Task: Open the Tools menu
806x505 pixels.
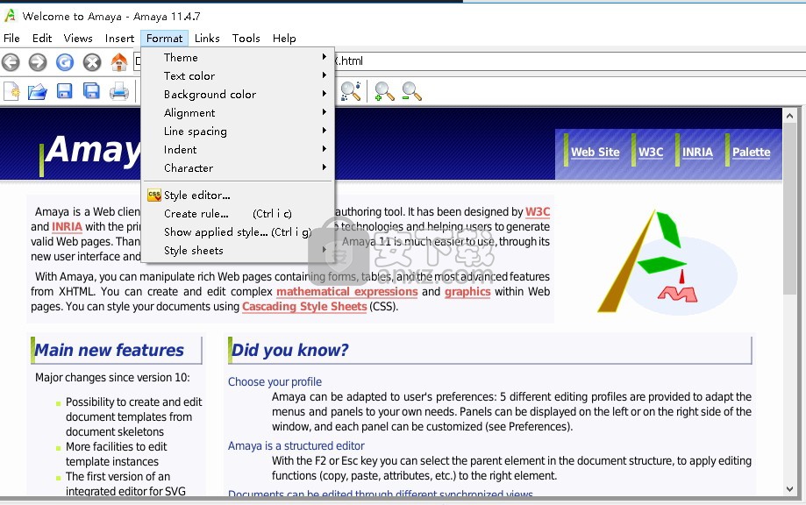Action: coord(246,38)
